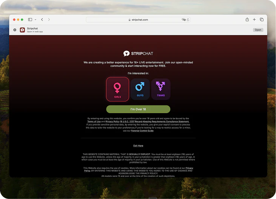Toggle the Safari sidebar icon
The height and width of the screenshot is (199, 276).
click(30, 20)
